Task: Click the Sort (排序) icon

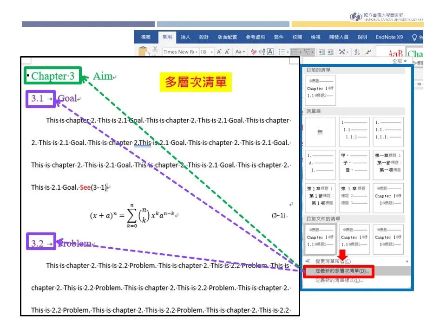Action: [x=357, y=52]
